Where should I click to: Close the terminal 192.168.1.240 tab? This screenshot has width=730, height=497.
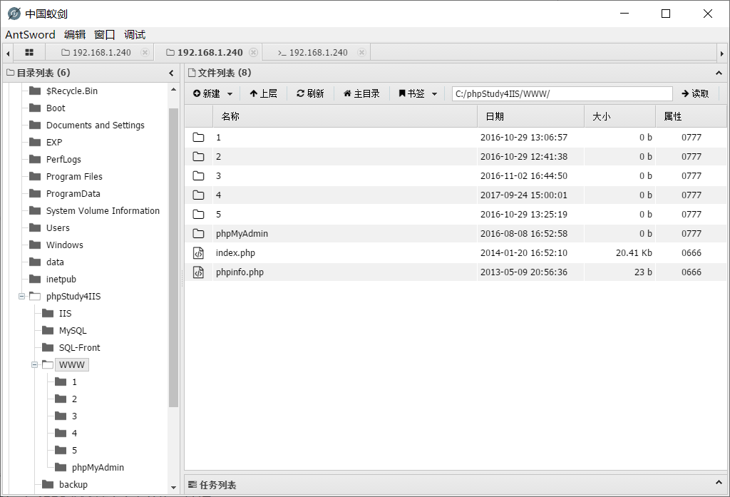point(361,53)
